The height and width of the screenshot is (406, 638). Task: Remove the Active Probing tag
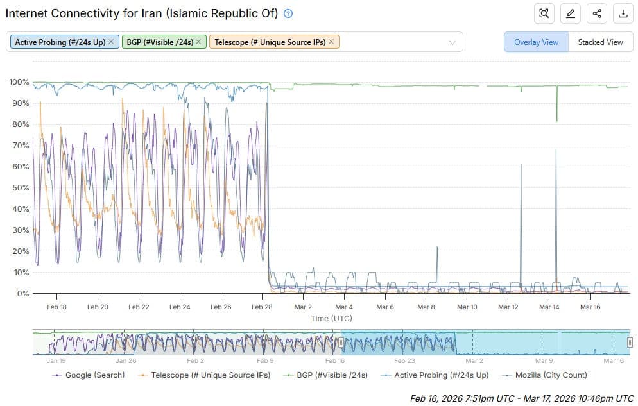111,42
